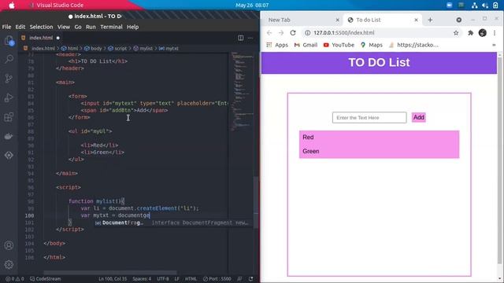504x283 pixels.
Task: Change encoding via UTF-8 status item
Action: click(163, 279)
